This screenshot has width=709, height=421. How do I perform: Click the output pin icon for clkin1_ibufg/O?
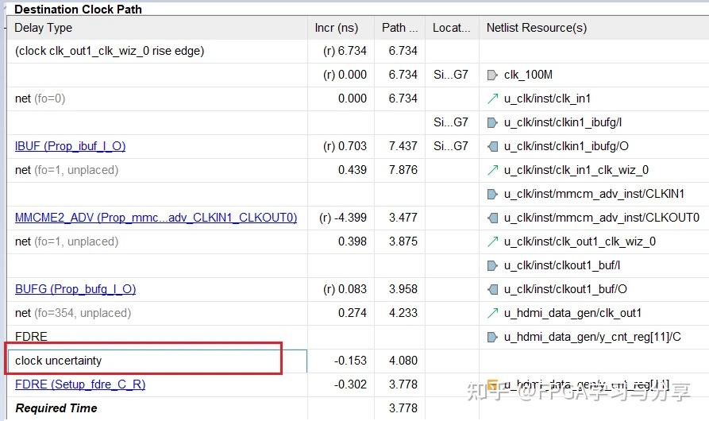coord(492,146)
